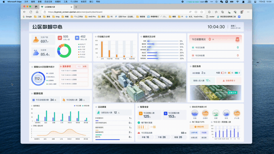274x154 pixels.
Task: Select the 公区数智大屏 browser tab
Action: (56, 7)
